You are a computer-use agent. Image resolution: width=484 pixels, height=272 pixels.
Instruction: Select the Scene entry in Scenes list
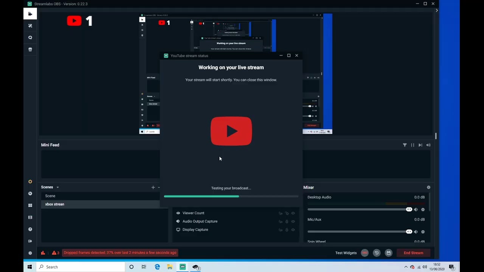pyautogui.click(x=101, y=196)
